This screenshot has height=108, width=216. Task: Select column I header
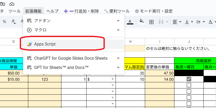pos(160,42)
